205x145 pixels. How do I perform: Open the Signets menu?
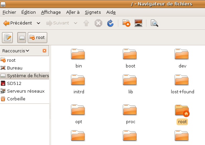(x=93, y=12)
